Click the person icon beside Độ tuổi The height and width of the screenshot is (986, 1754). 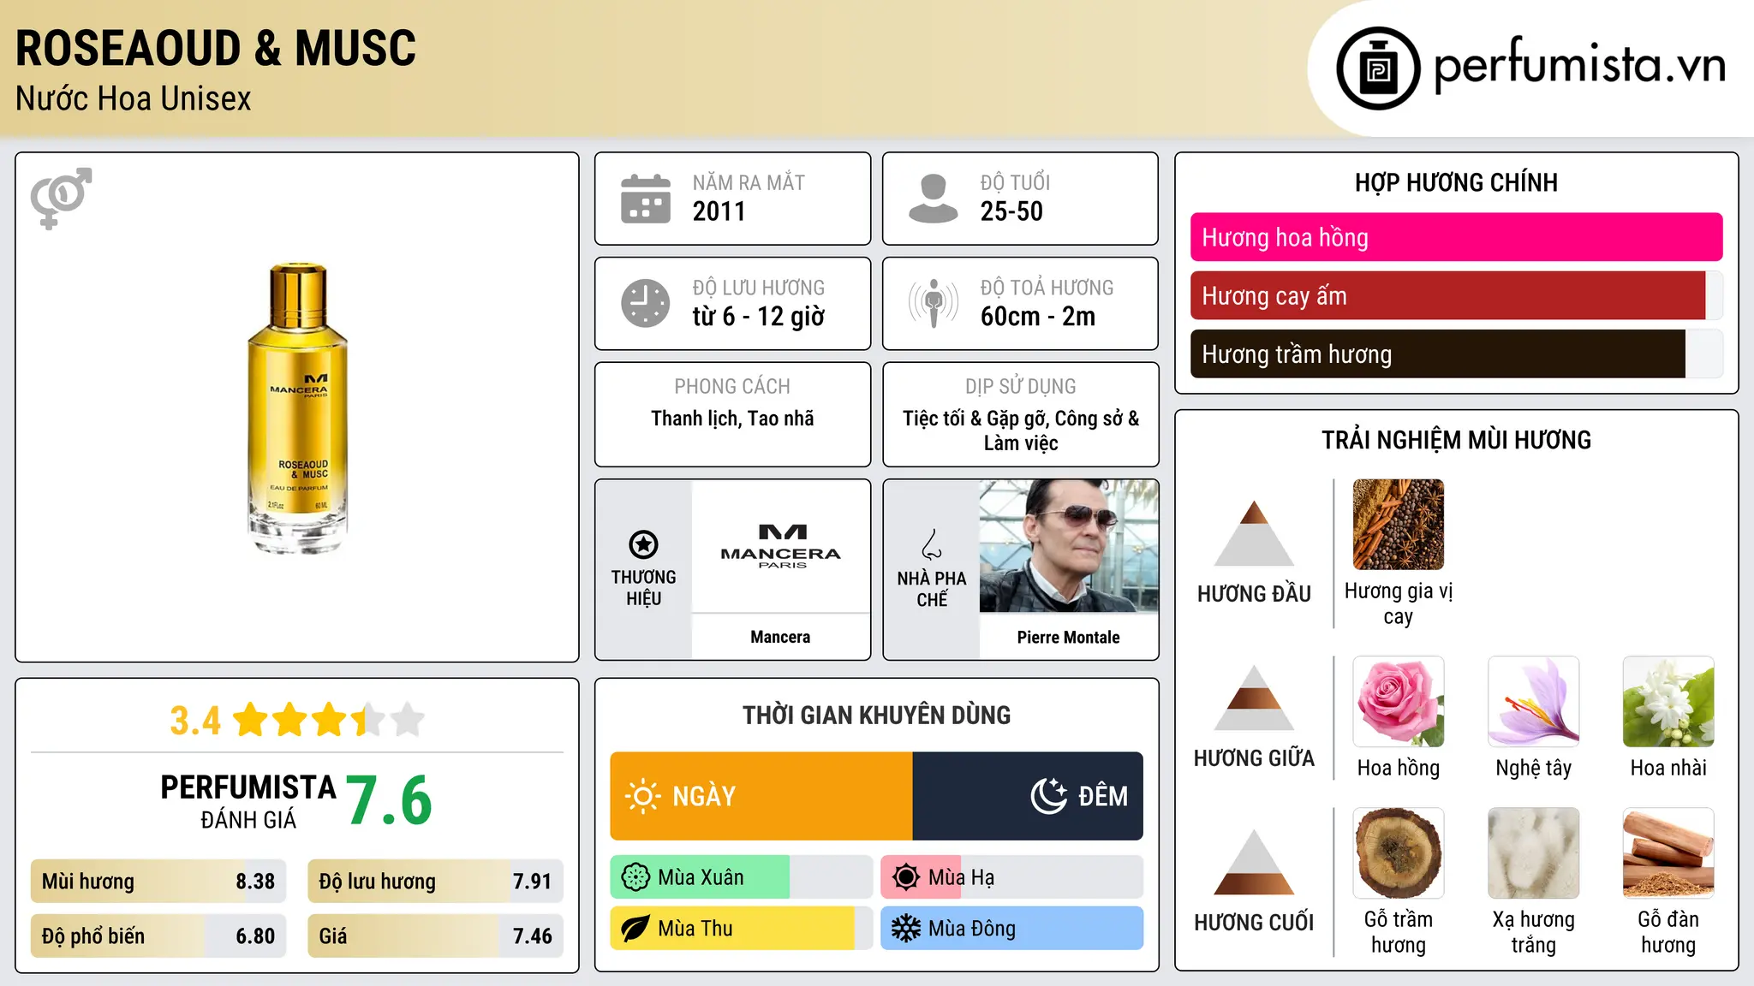pos(933,199)
